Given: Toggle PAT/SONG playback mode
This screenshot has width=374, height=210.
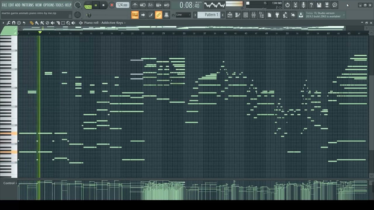Looking at the screenshot, I should tap(88, 5).
